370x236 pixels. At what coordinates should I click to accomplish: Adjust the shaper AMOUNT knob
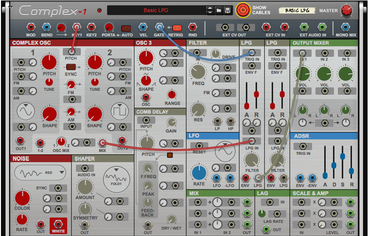[x=85, y=187]
